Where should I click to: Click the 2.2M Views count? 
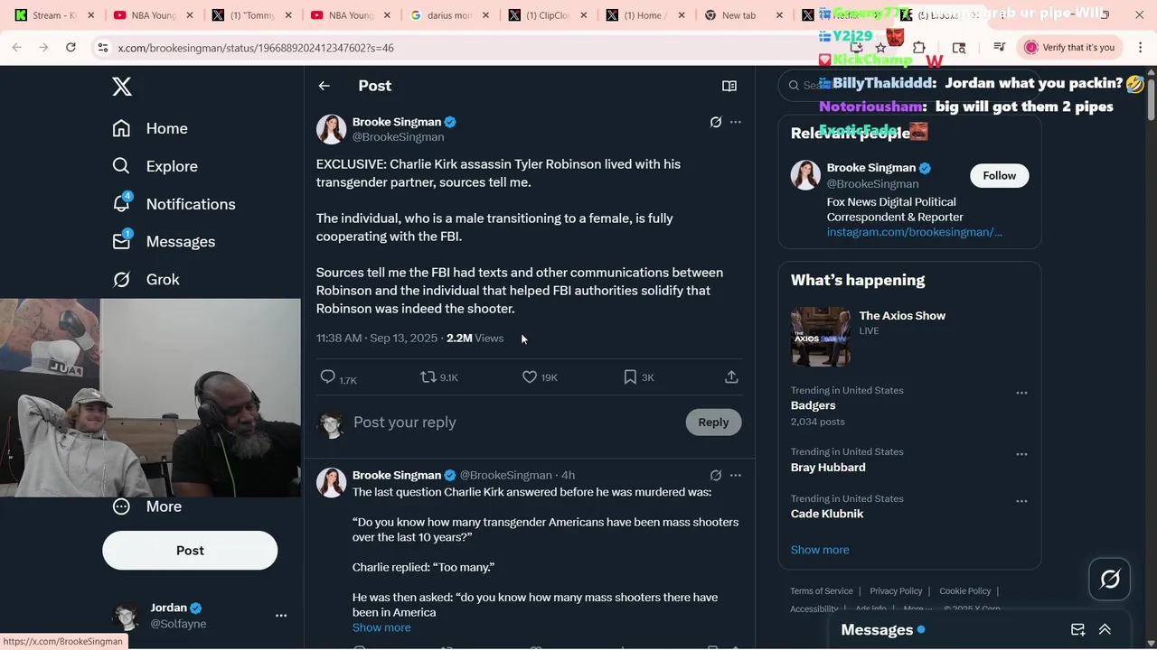coord(475,338)
